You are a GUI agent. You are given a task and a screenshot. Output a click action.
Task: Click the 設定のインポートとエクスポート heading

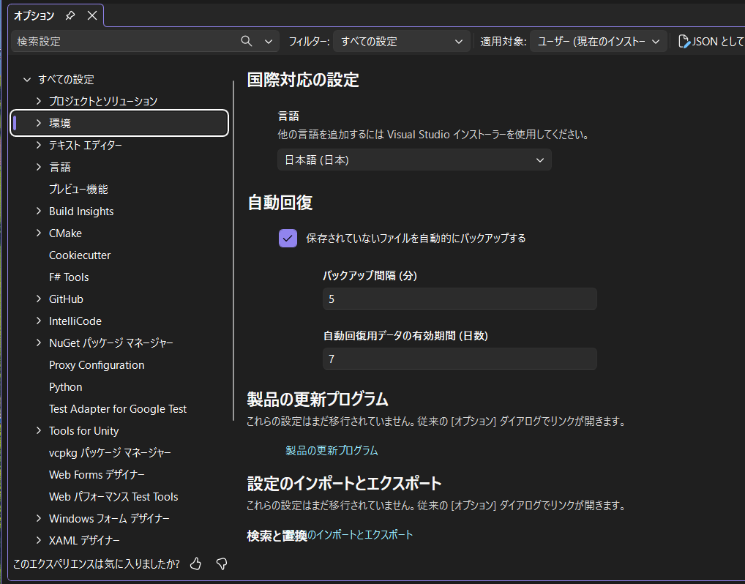pyautogui.click(x=345, y=484)
